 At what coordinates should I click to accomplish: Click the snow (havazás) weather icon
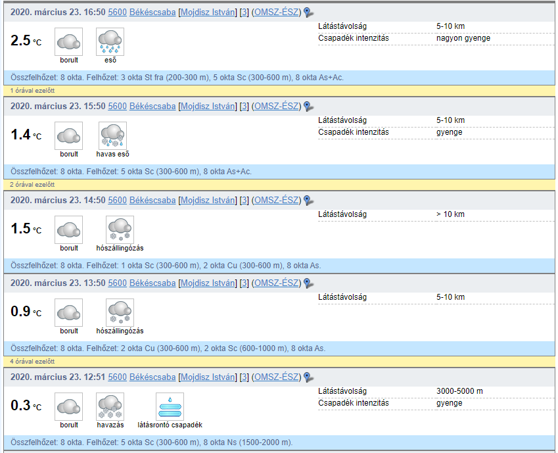(110, 406)
